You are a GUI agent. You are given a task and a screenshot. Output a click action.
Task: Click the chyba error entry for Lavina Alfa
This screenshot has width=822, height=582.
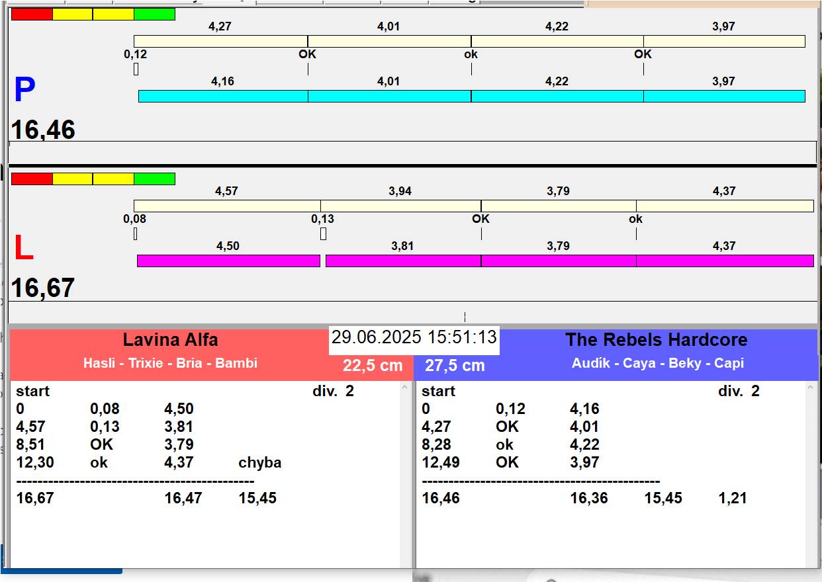pos(259,463)
